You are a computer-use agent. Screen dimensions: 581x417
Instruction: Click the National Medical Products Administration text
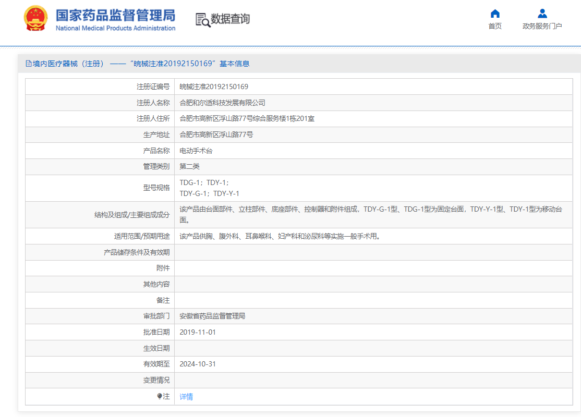coord(116,28)
